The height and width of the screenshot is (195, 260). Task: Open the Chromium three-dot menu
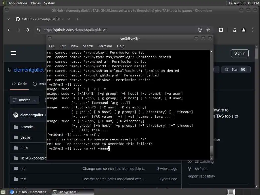[x=253, y=30]
